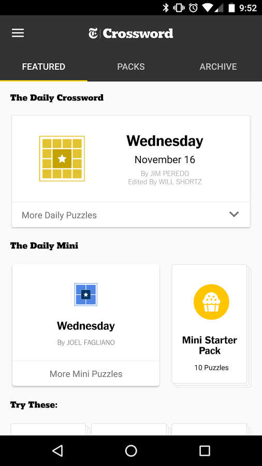Open More Mini Puzzles link
Viewport: 262px width, 466px height.
pyautogui.click(x=86, y=373)
